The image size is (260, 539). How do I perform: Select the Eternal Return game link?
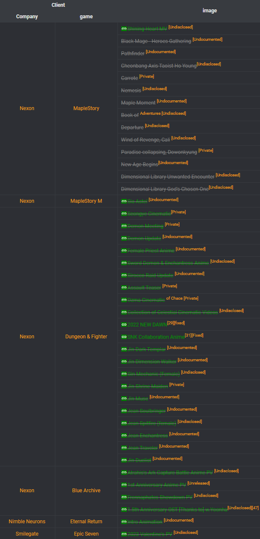[x=86, y=522]
